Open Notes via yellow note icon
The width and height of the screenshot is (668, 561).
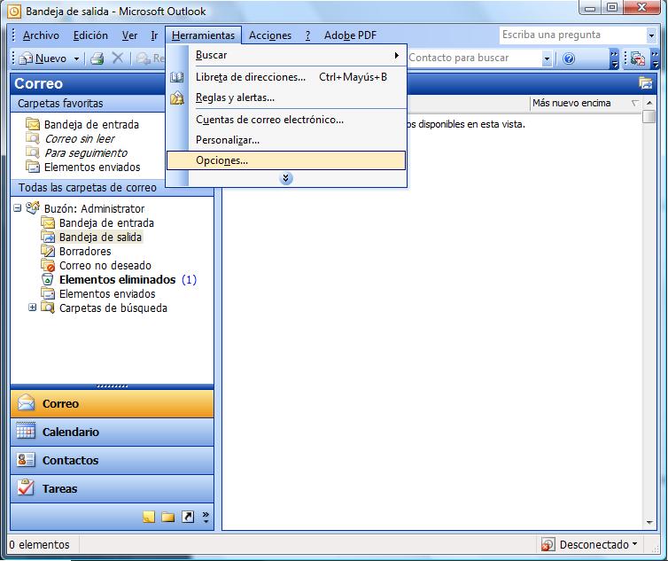point(149,517)
